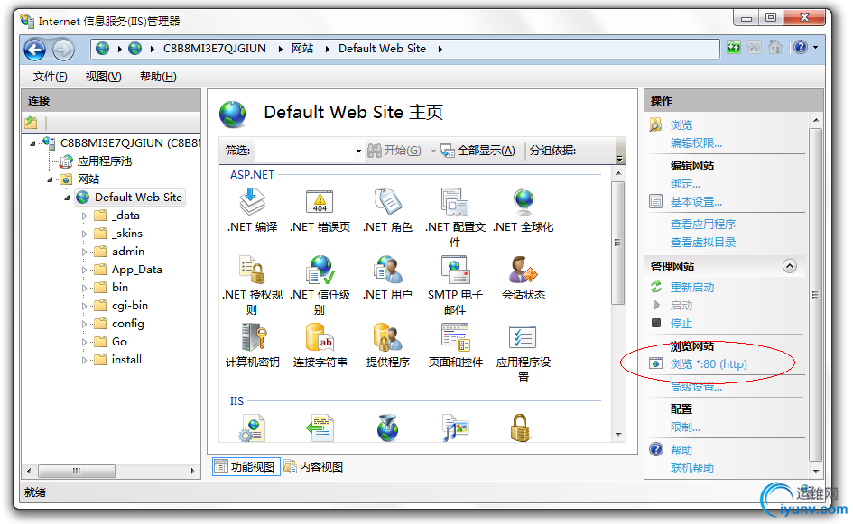Image resolution: width=853 pixels, height=524 pixels.
Task: Click the 筛选 filter input field
Action: coord(305,151)
